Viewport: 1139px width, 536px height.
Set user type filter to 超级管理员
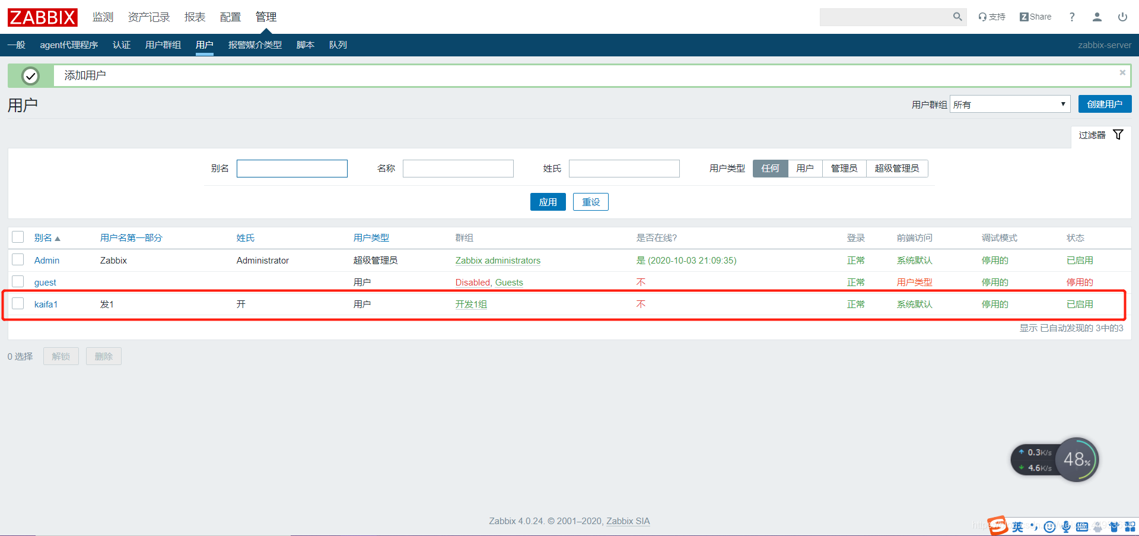(897, 169)
